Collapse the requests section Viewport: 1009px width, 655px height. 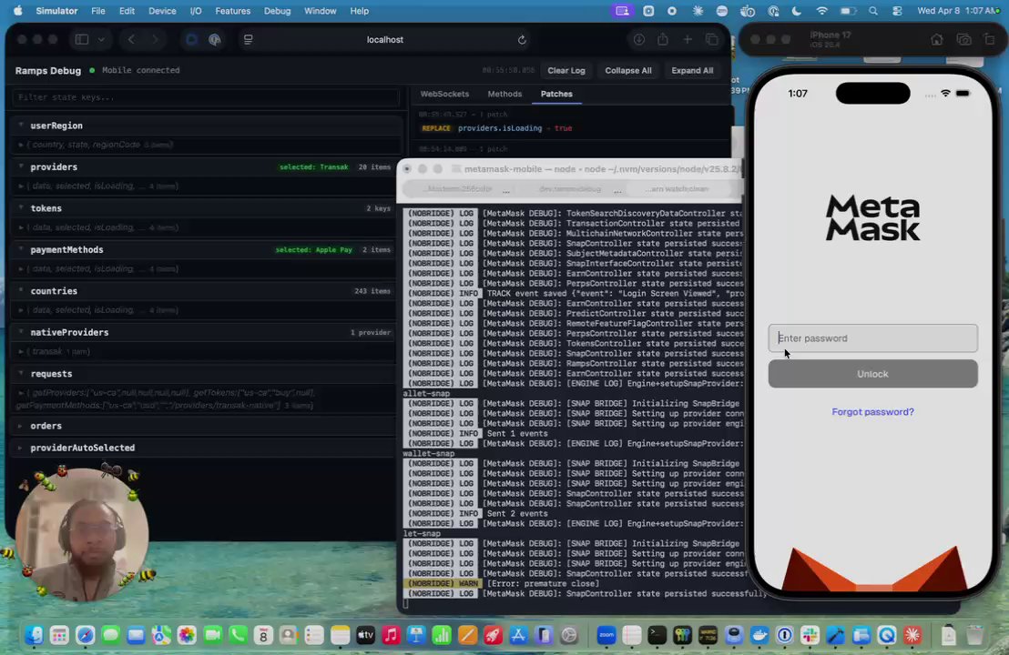21,373
